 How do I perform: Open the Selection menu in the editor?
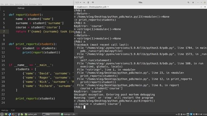19,4
